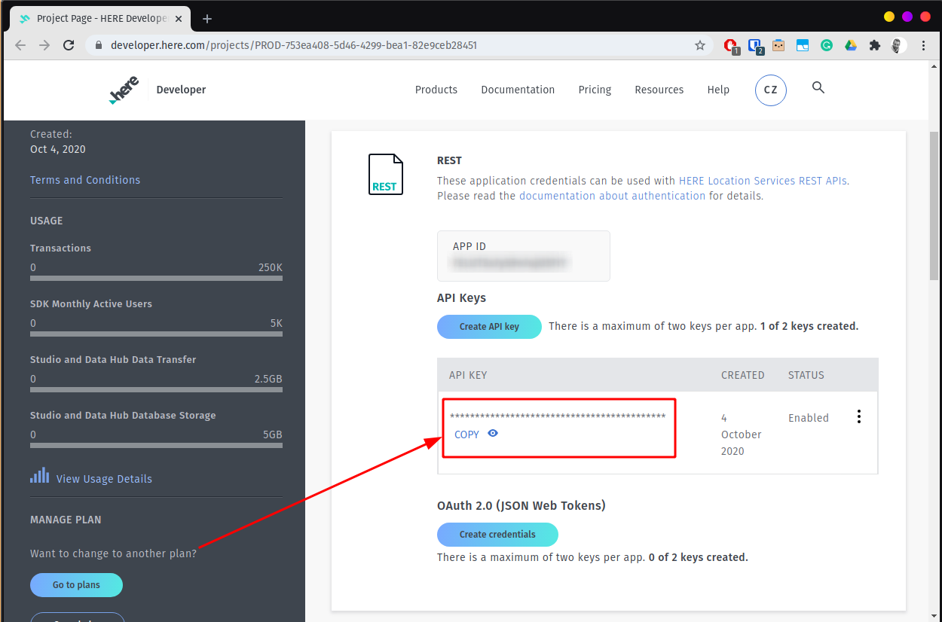
Task: Expand the Resources navigation menu
Action: (x=659, y=90)
